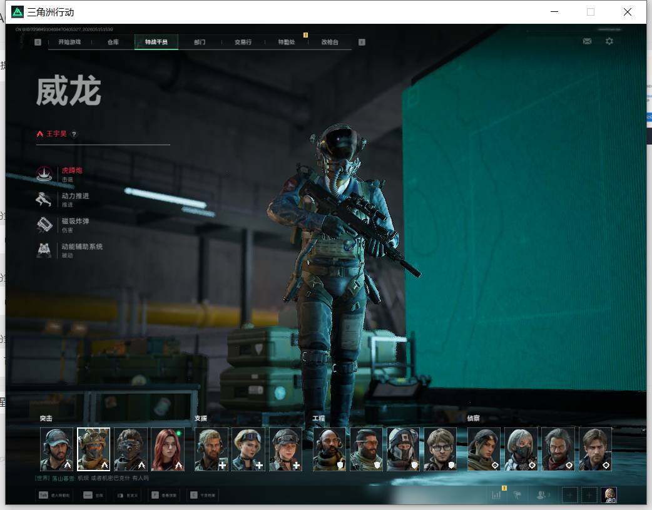This screenshot has height=510, width=652.
Task: Select bearded engineer operator with glasses
Action: coord(366,449)
